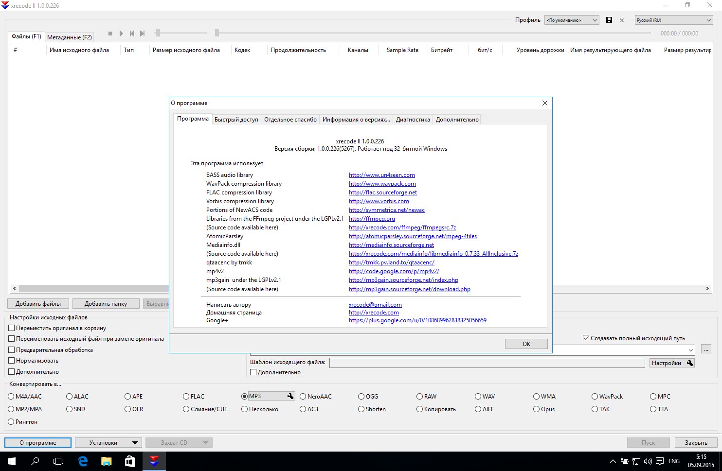
Task: Open the ffmpeg.org link
Action: pyautogui.click(x=372, y=219)
